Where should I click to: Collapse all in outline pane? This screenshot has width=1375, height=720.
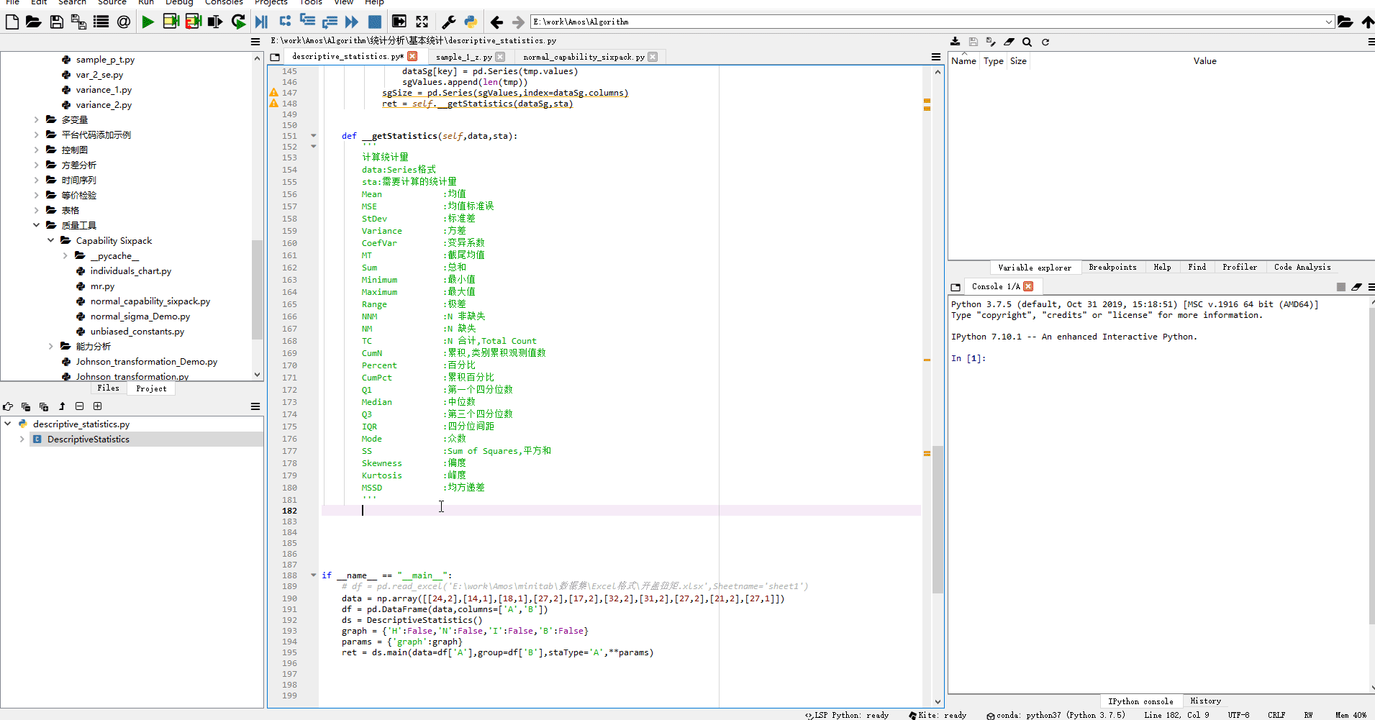(26, 406)
